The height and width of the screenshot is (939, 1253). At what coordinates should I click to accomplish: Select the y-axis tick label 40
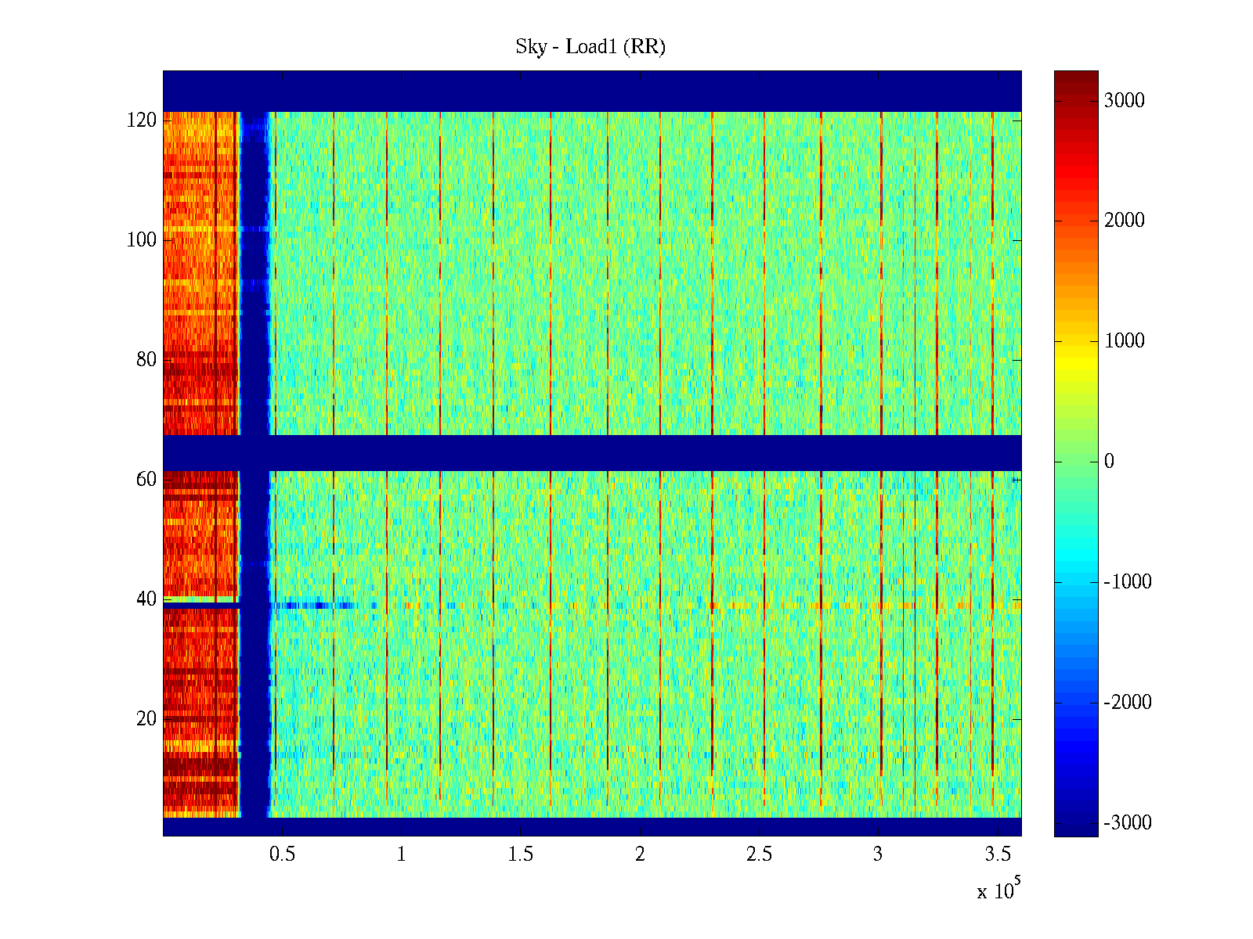[x=146, y=599]
